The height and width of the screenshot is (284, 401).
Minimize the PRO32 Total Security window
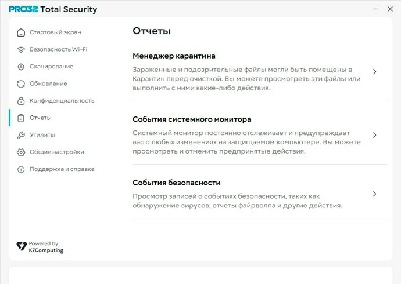pyautogui.click(x=375, y=9)
